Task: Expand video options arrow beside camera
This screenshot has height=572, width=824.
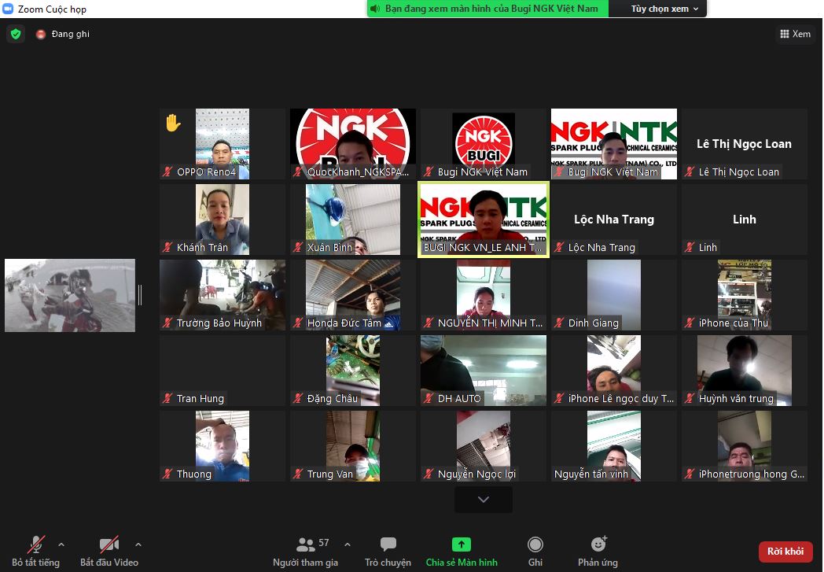Action: [x=138, y=544]
